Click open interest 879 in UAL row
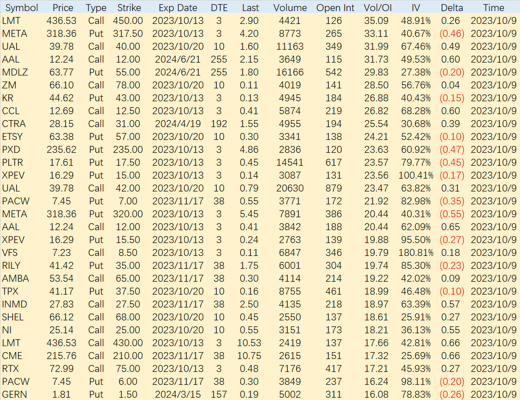The width and height of the screenshot is (520, 400). click(x=334, y=188)
